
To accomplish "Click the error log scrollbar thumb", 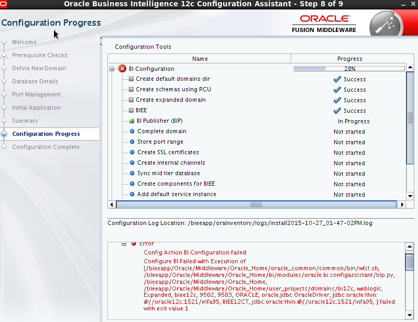I will point(410,262).
